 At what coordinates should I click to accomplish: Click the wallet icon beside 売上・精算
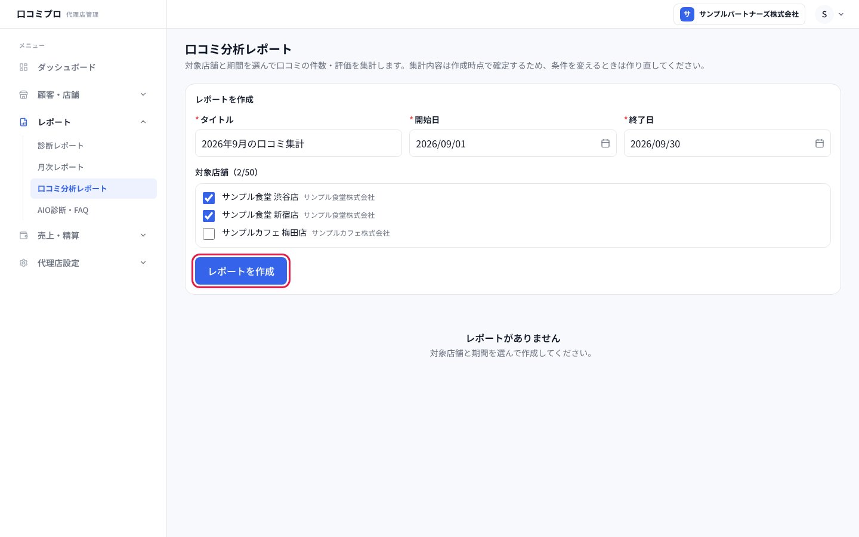click(24, 236)
